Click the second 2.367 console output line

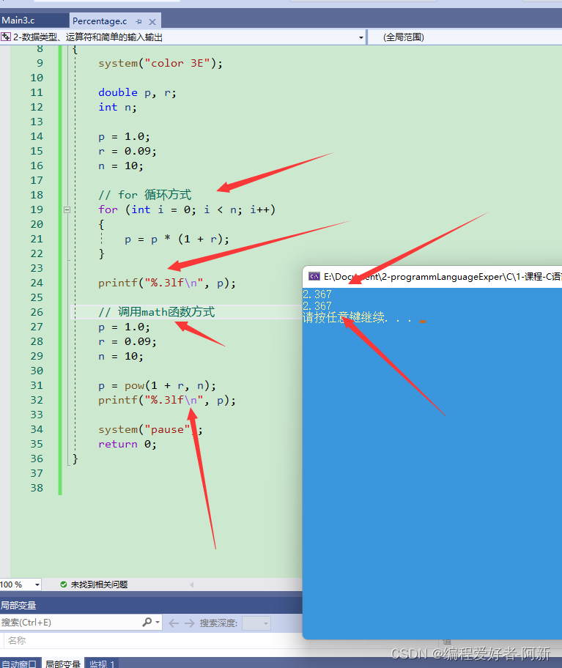(x=317, y=306)
